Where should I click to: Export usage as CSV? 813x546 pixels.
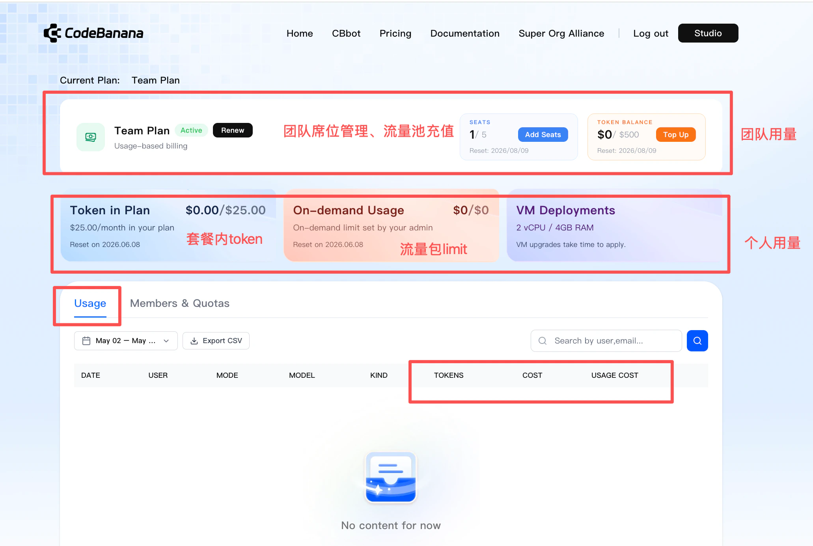coord(216,341)
